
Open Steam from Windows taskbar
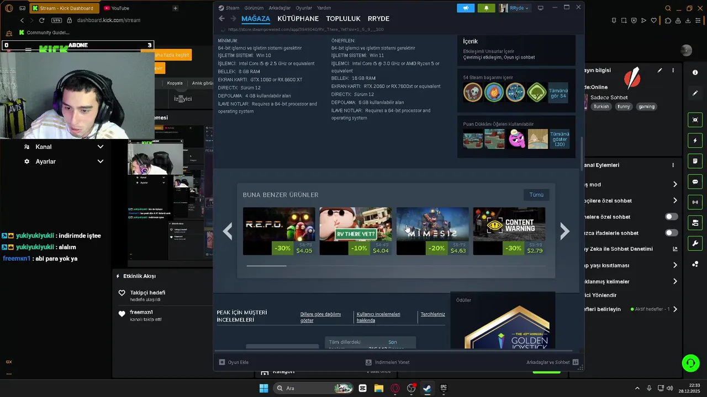click(427, 388)
